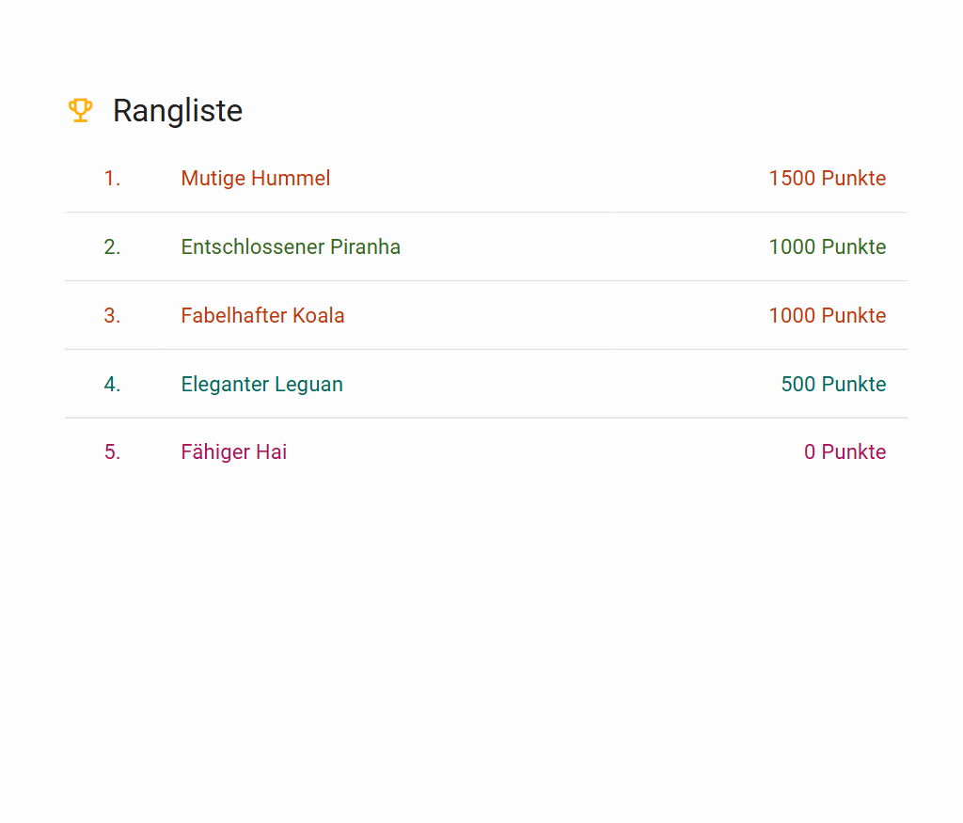
Task: Click rank number 2.
Action: 112,247
